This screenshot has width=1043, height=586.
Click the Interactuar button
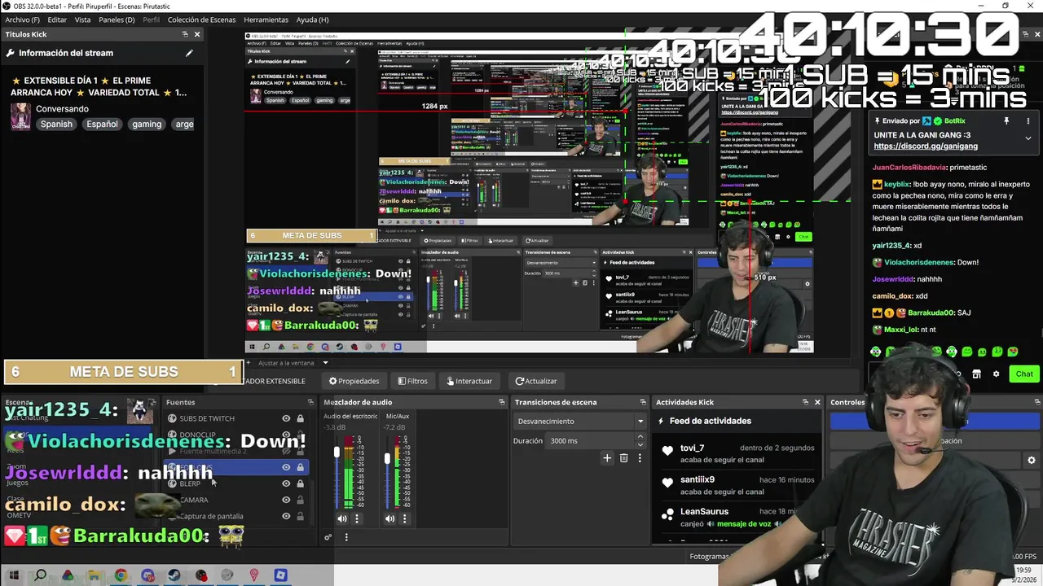[x=469, y=381]
